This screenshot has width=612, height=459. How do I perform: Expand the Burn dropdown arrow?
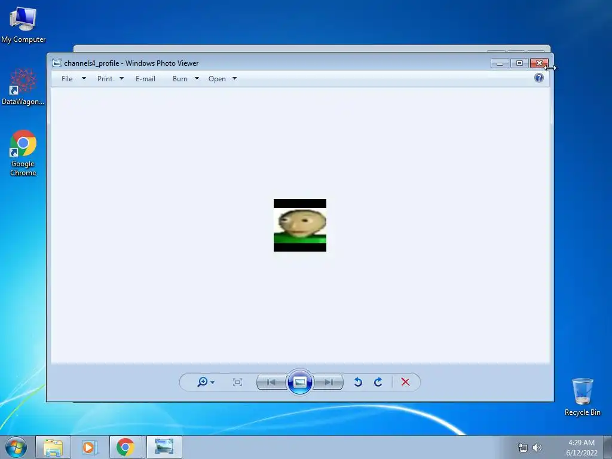point(197,78)
